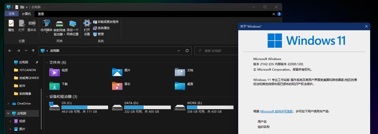Click the 属性 (Properties) ribbon button
Image resolution: width=378 pixels, height=134 pixels.
pos(11,26)
